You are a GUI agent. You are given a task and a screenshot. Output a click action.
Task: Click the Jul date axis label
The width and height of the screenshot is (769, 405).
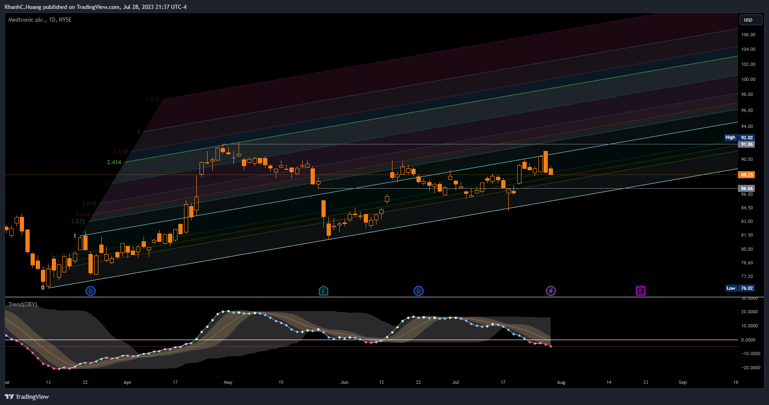point(456,382)
